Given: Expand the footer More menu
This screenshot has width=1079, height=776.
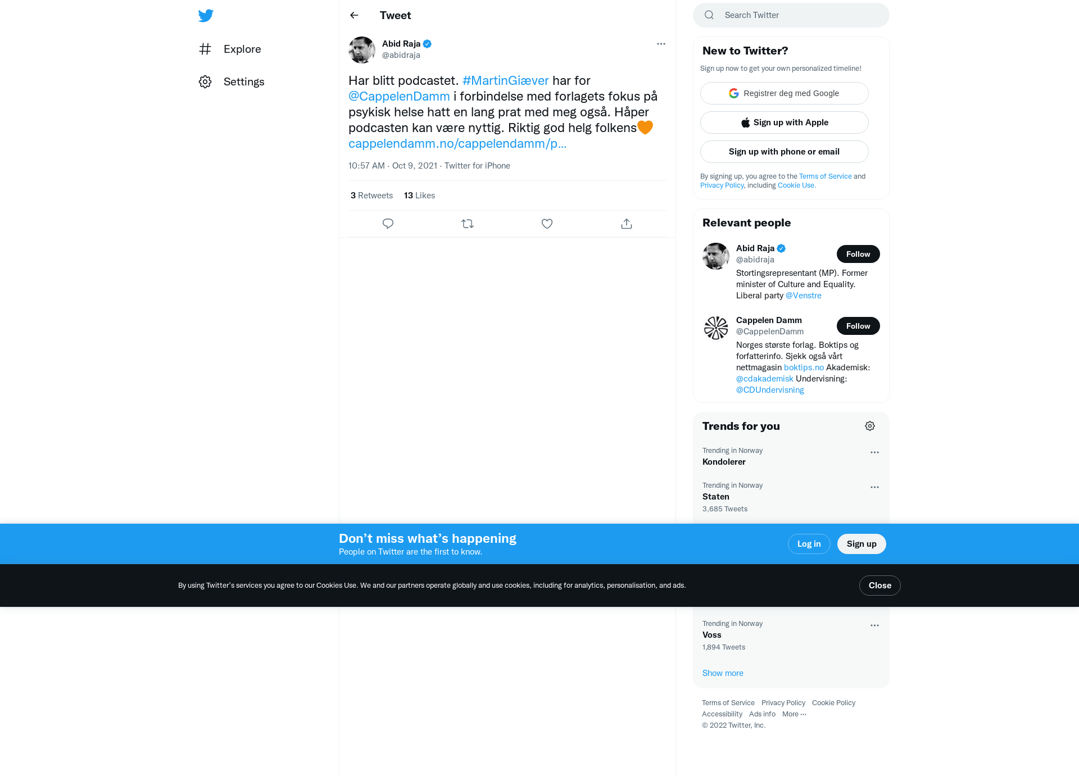Looking at the screenshot, I should [794, 714].
